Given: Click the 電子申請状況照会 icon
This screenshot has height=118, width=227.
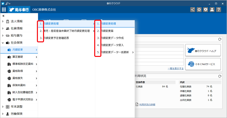Looking at the screenshot, I should pyautogui.click(x=9, y=100).
